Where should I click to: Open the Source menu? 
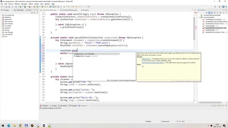coord(11,4)
